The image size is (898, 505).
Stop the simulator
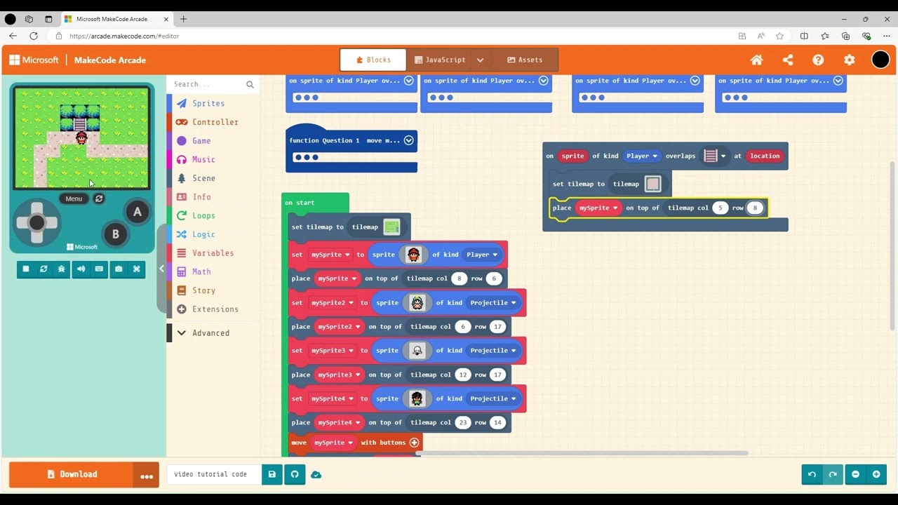[x=26, y=269]
